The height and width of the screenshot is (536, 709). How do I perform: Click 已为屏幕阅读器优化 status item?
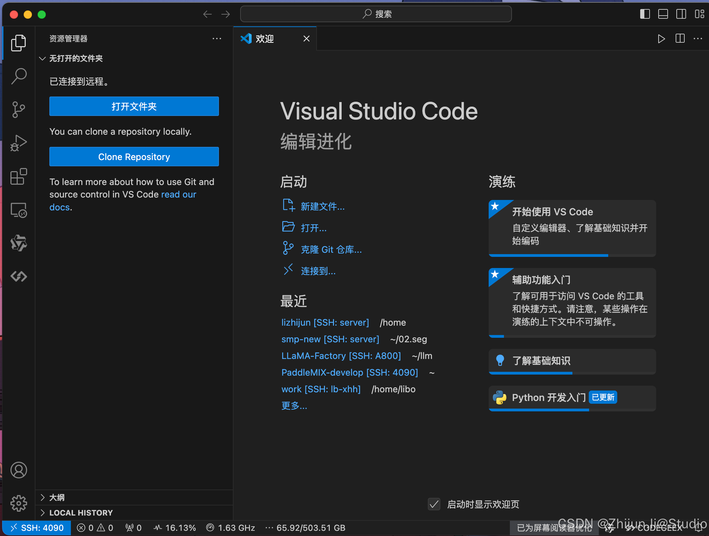tap(554, 528)
